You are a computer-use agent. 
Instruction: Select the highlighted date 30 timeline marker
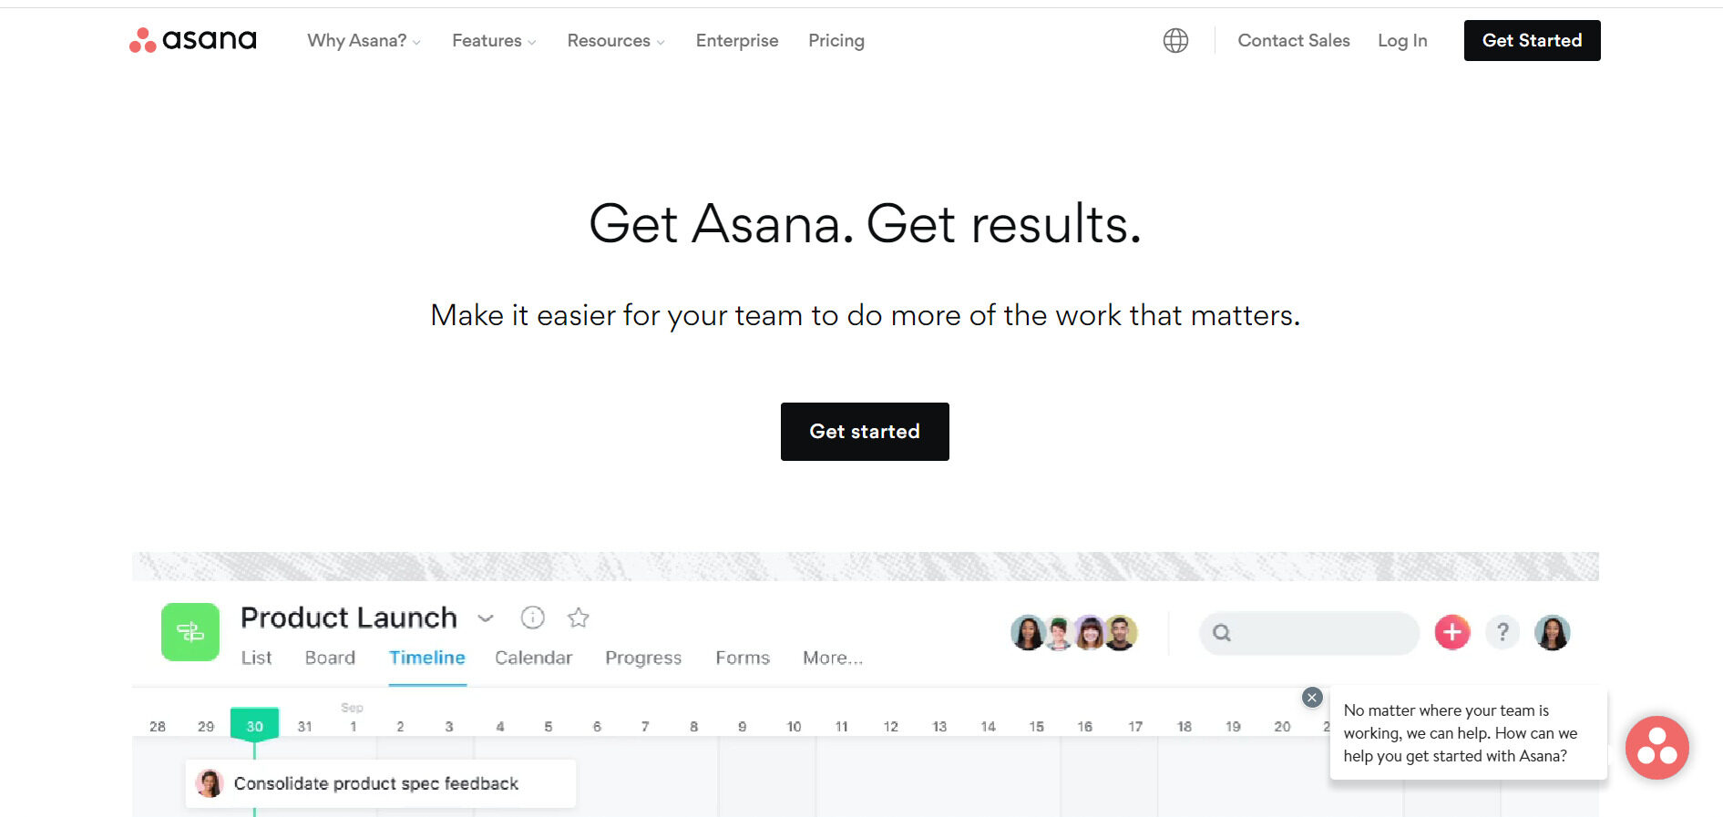tap(254, 726)
